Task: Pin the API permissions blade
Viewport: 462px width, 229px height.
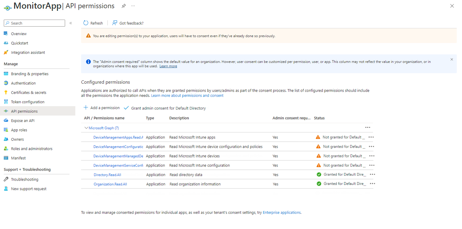Action: click(x=124, y=6)
